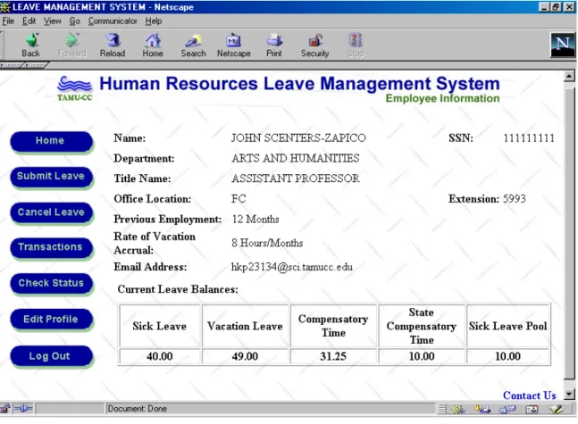Image resolution: width=578 pixels, height=424 pixels.
Task: Click the 12 Months previous employment value
Action: [x=255, y=219]
